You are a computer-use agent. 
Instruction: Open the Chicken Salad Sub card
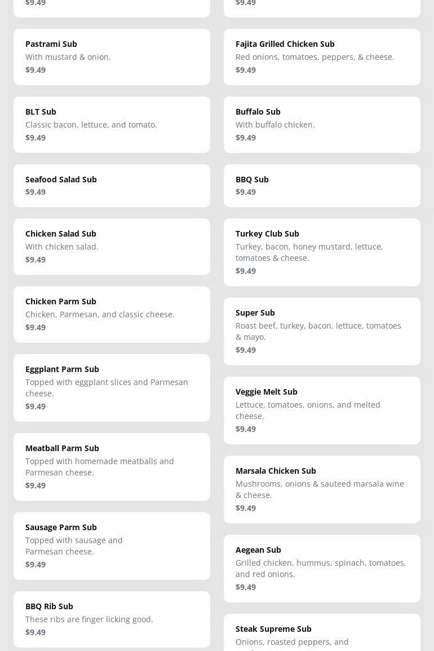[112, 246]
